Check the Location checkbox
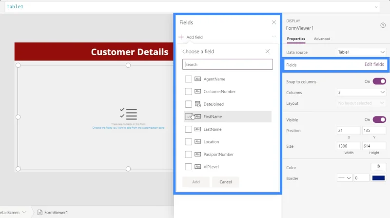This screenshot has height=218, width=390. pyautogui.click(x=188, y=141)
